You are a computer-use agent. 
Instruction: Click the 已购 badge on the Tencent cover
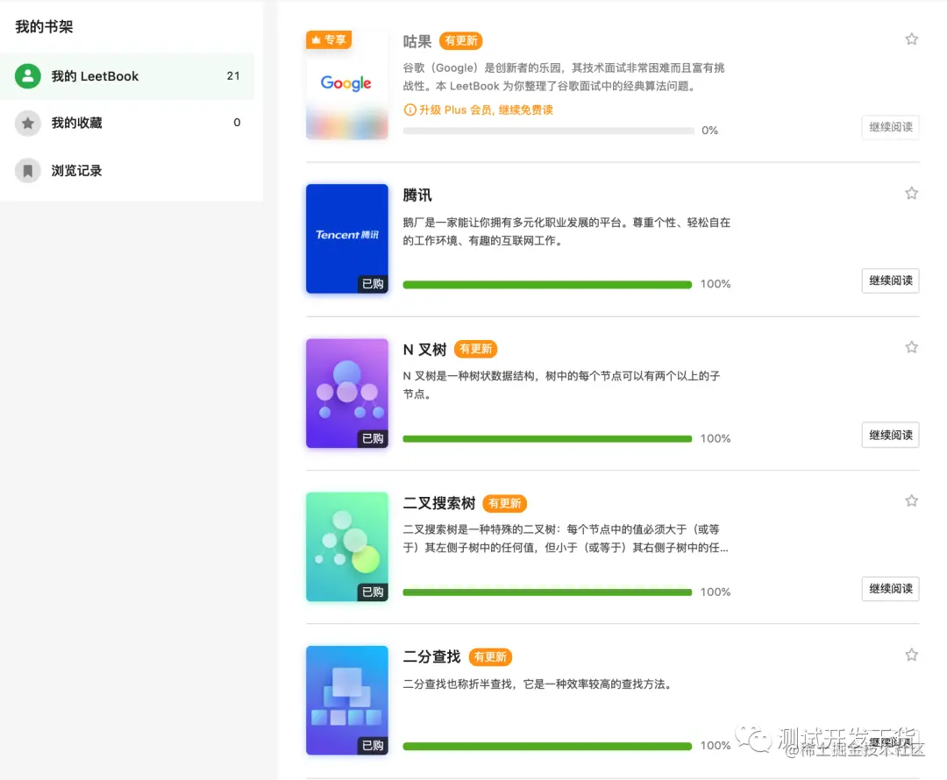(372, 284)
